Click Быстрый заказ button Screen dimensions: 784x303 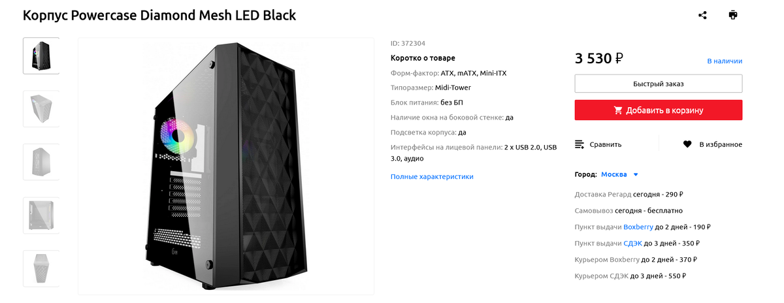[659, 84]
